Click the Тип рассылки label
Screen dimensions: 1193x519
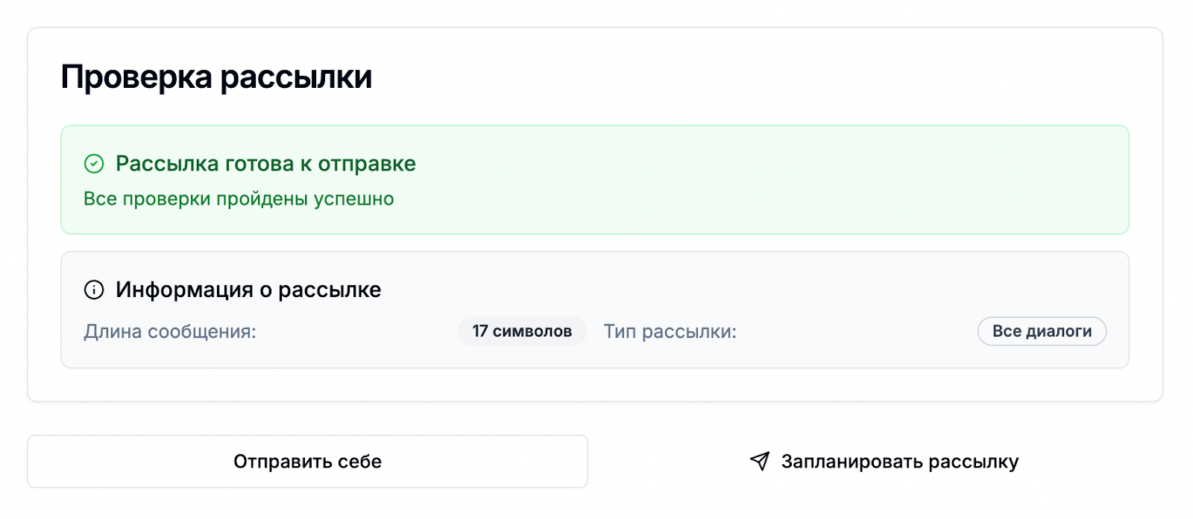pyautogui.click(x=670, y=331)
